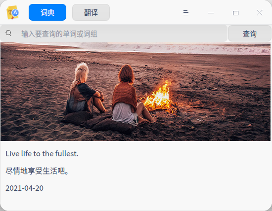272x211 pixels.
Task: Click the daily beach campfire picture
Action: (136, 92)
